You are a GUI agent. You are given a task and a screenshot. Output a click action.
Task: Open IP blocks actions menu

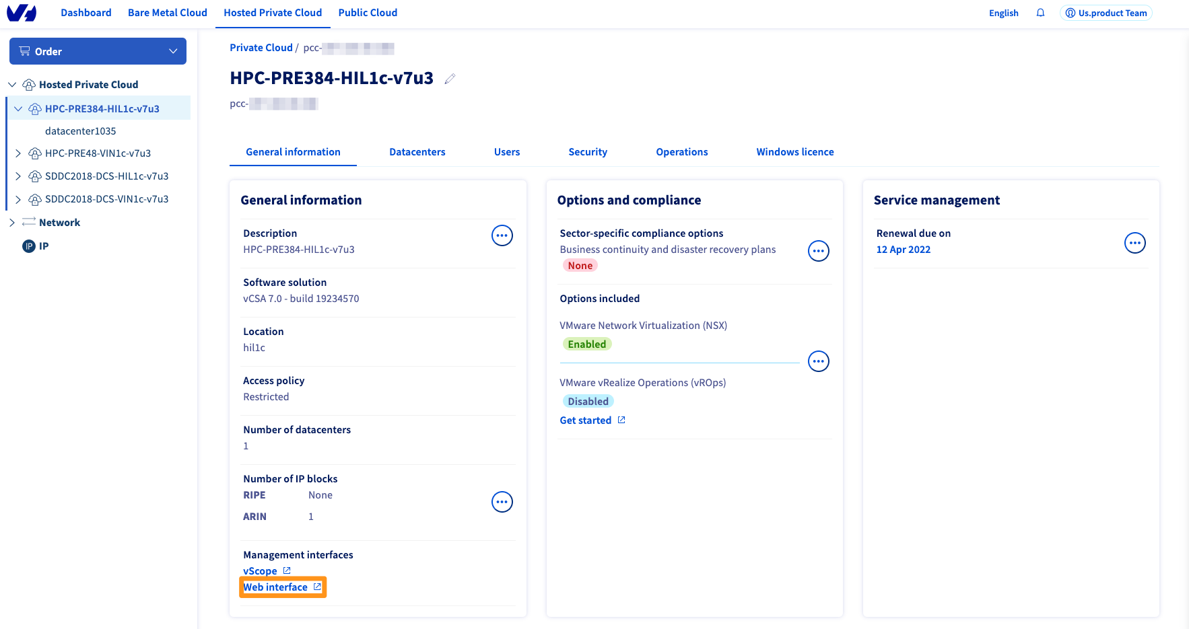[x=502, y=502]
